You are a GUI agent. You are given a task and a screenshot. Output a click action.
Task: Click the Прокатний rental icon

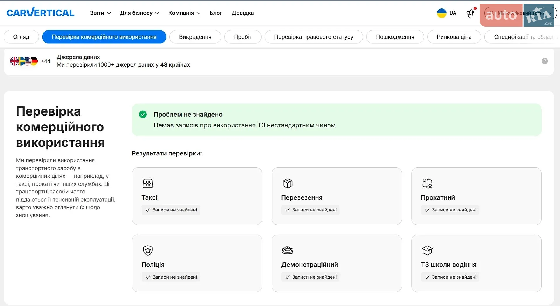[x=427, y=183]
